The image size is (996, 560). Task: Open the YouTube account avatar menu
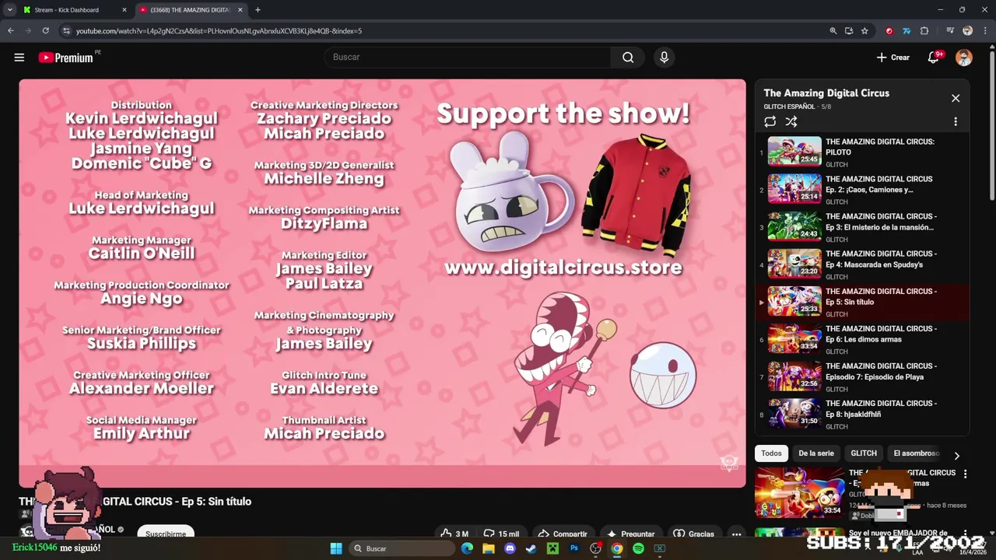coord(964,58)
